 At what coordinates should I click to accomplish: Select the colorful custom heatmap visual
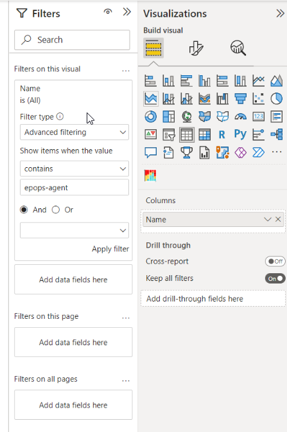point(150,175)
